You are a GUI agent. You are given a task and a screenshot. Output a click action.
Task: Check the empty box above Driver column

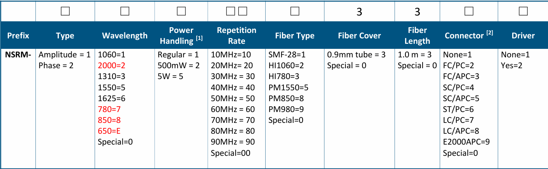[x=523, y=11]
